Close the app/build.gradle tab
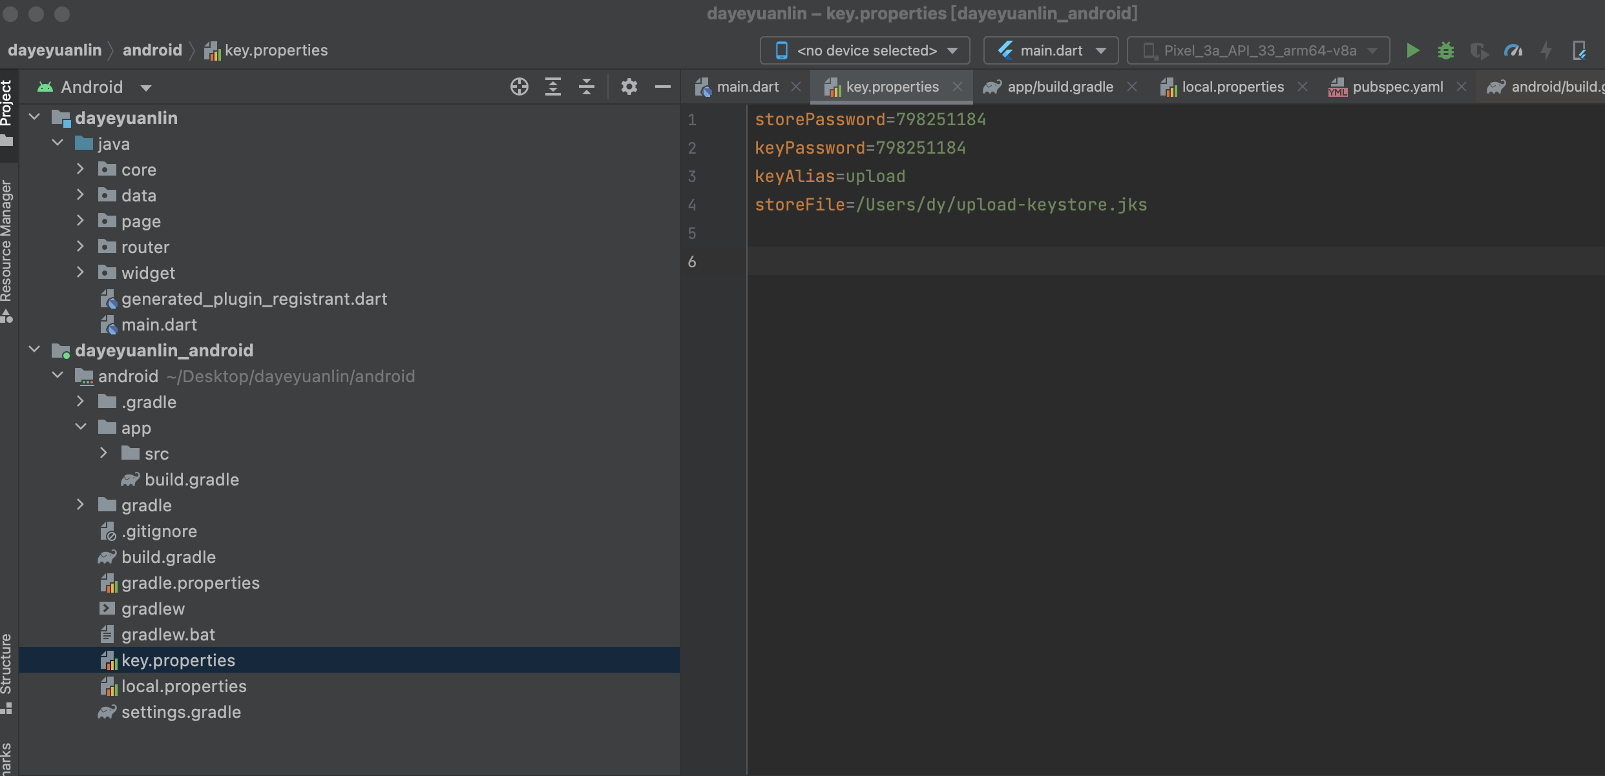The image size is (1605, 776). pos(1132,87)
